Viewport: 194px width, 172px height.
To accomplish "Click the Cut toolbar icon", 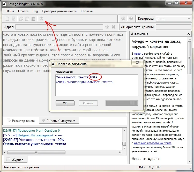I will point(21,19).
